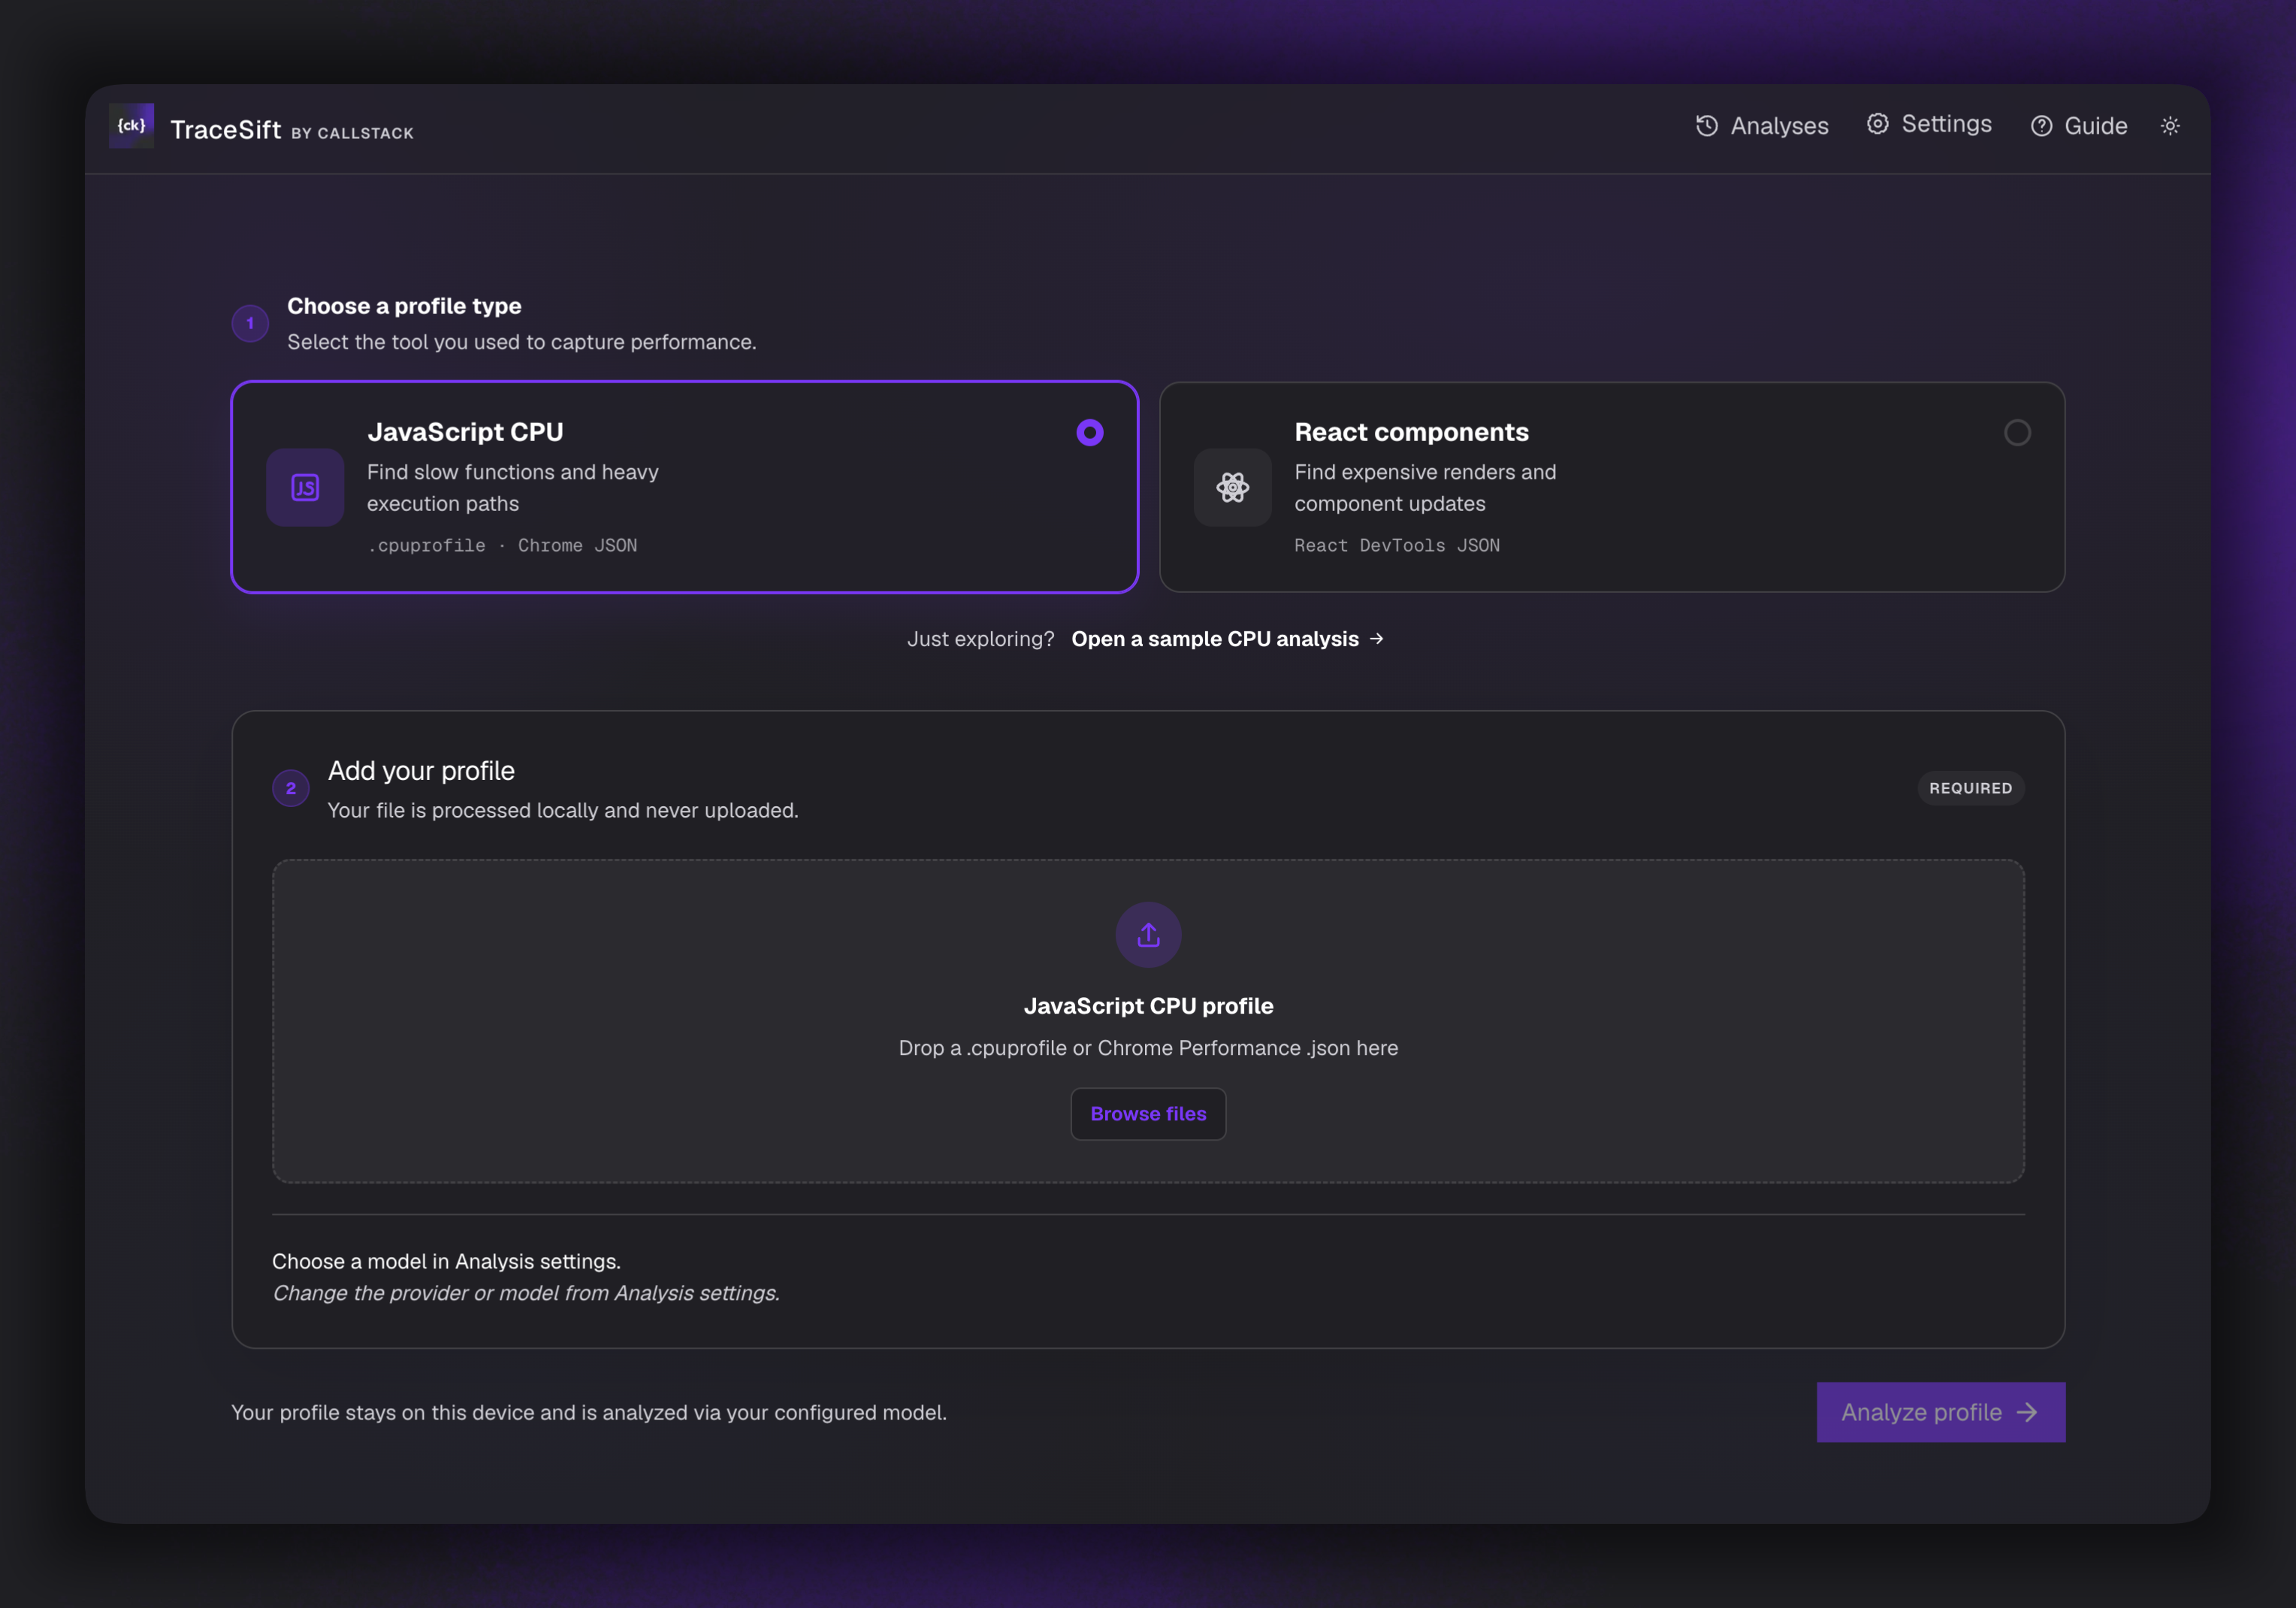Click the Analyze profile button
Screen dimensions: 2296x1608
[x=1940, y=1412]
